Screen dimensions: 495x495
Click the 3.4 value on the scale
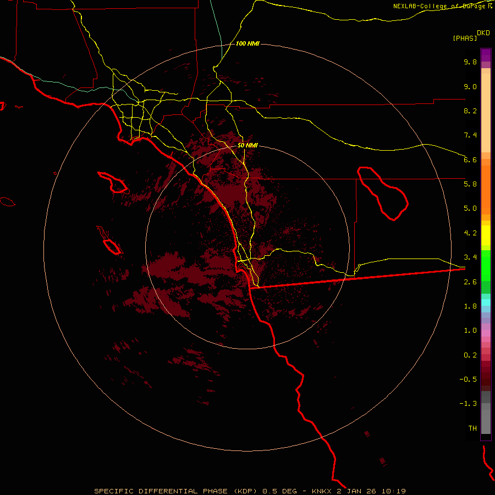coord(470,257)
